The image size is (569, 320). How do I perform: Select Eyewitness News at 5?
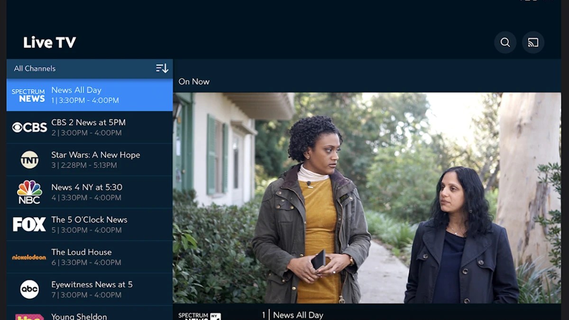tap(95, 289)
